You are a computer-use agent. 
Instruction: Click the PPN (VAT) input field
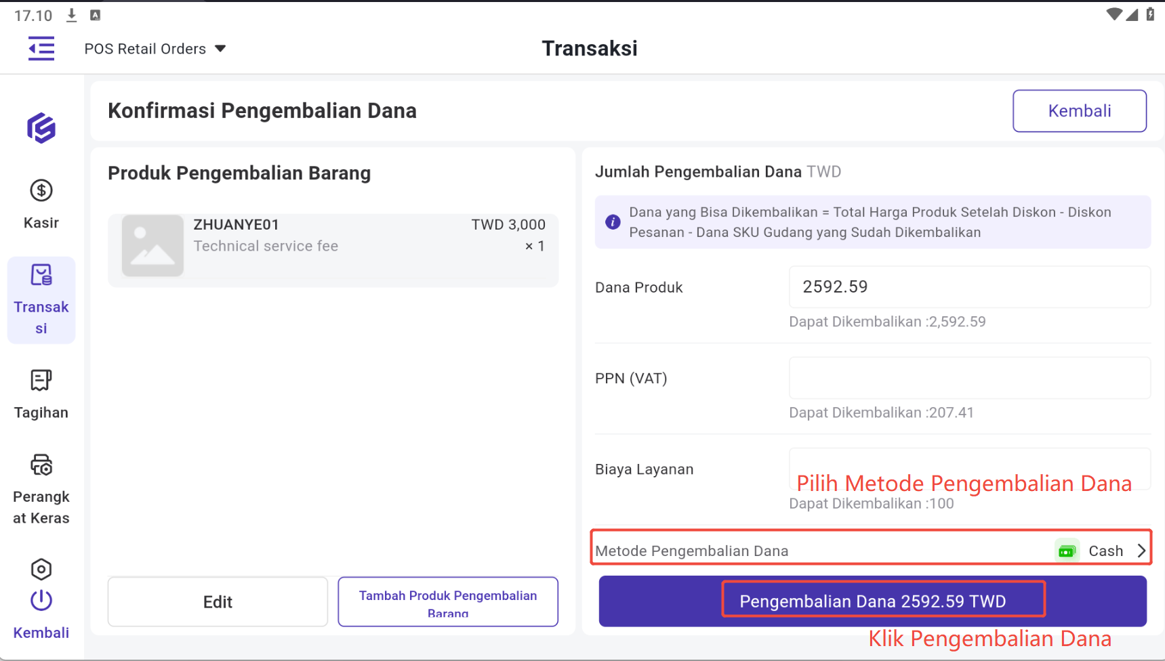969,378
